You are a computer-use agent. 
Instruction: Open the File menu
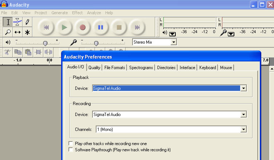(x=4, y=13)
